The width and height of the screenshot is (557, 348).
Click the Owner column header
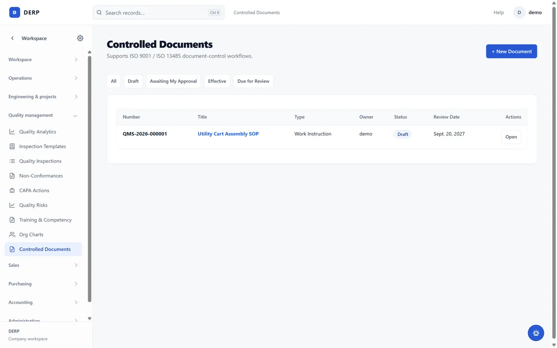tap(366, 117)
